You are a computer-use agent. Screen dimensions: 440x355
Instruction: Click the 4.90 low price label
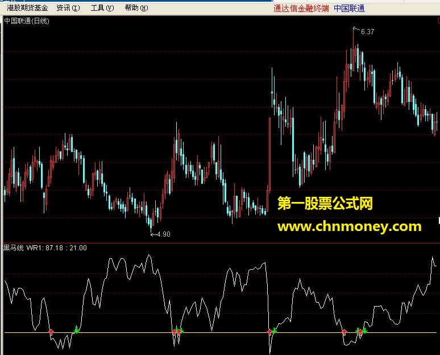click(164, 234)
